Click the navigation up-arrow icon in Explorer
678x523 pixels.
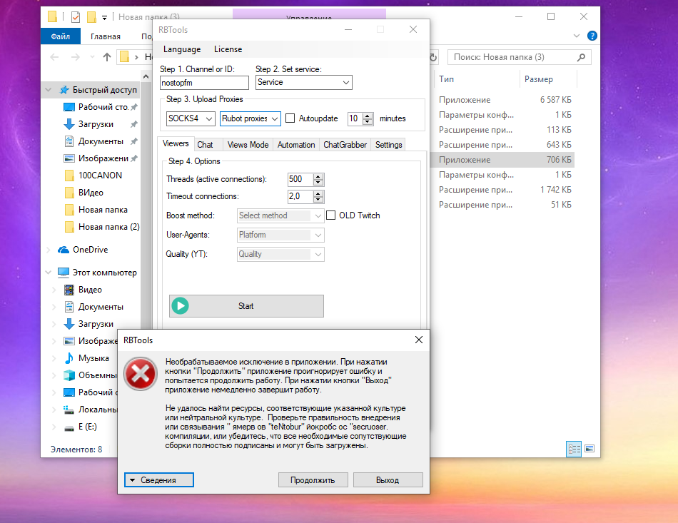(106, 56)
